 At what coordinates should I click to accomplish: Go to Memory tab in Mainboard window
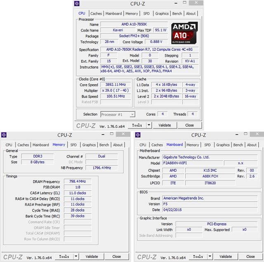(x=193, y=145)
